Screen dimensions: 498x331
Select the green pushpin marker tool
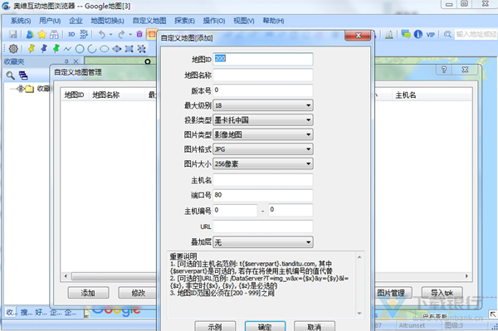pyautogui.click(x=56, y=49)
